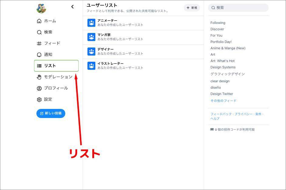The height and width of the screenshot is (190, 286).
Task: Open the イラストレーター user list
Action: [110, 64]
